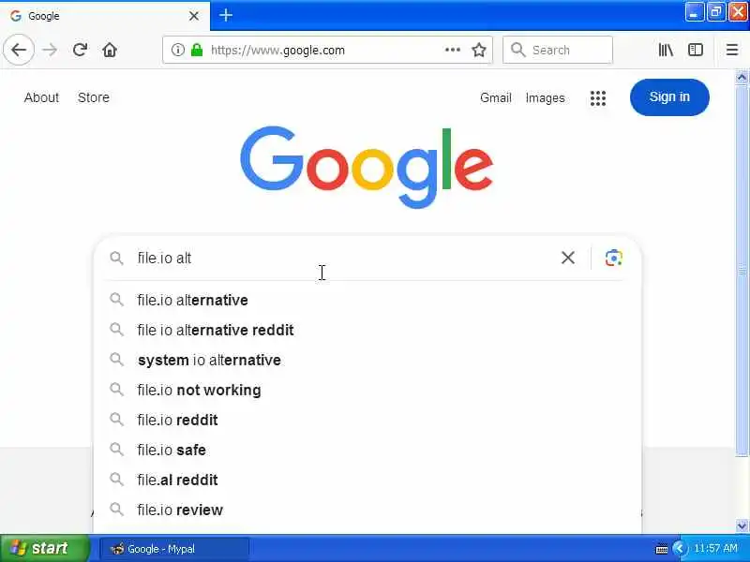This screenshot has width=750, height=562.
Task: Open the Gmail link
Action: pyautogui.click(x=496, y=97)
